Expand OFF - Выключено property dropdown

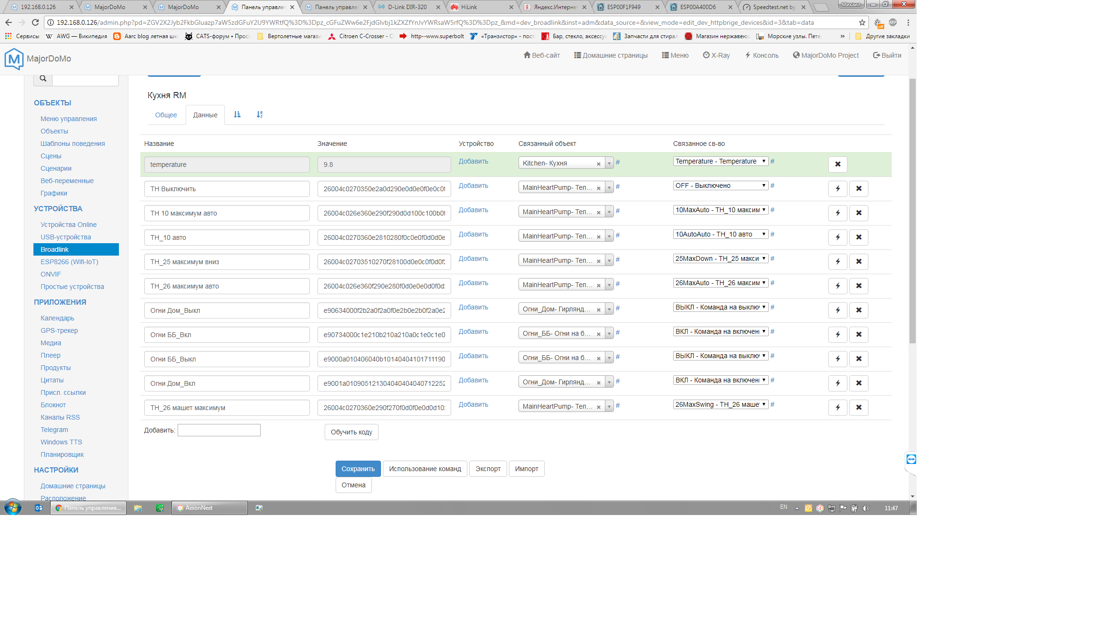point(720,185)
